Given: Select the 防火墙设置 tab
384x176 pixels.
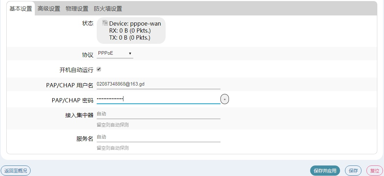Looking at the screenshot, I should pos(108,9).
